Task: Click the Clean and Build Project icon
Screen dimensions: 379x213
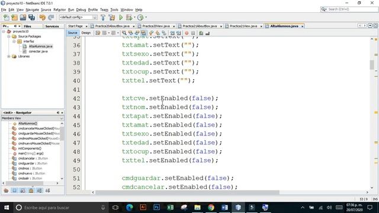Action: [112, 17]
